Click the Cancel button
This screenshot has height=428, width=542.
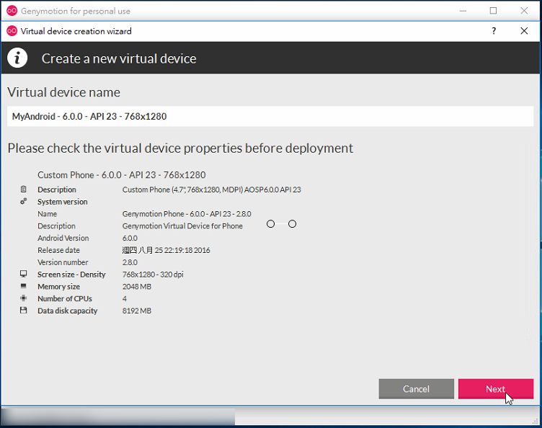coord(416,389)
